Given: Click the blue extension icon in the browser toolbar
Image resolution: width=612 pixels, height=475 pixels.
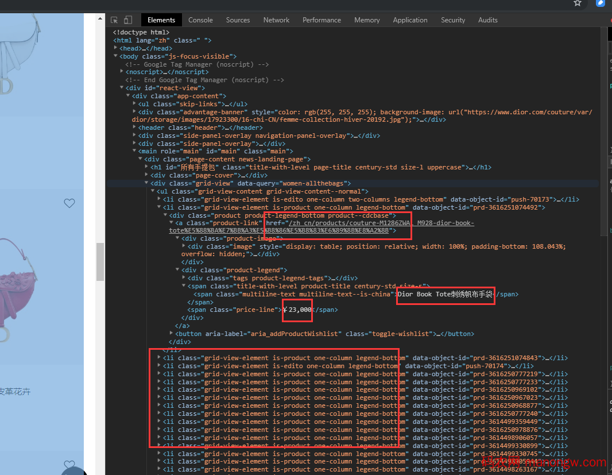Looking at the screenshot, I should pos(601,3).
